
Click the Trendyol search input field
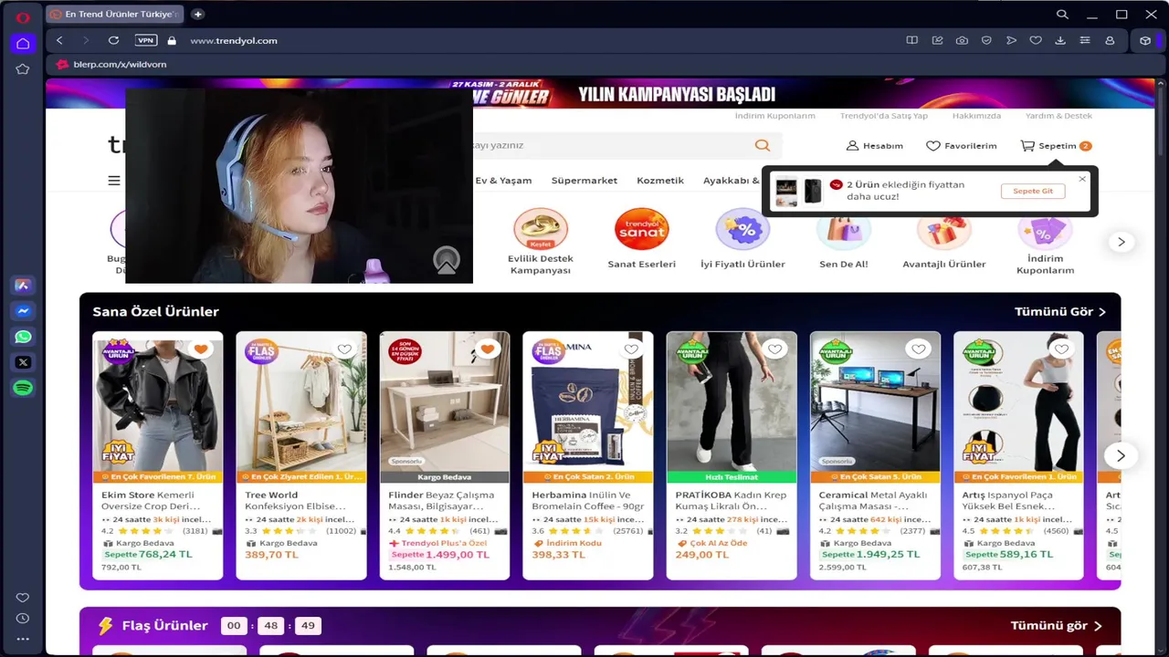612,145
